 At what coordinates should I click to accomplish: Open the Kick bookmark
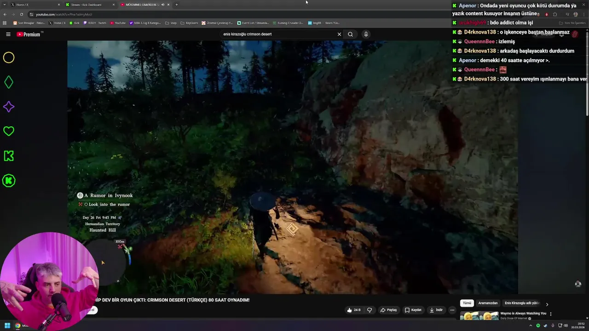coord(75,23)
